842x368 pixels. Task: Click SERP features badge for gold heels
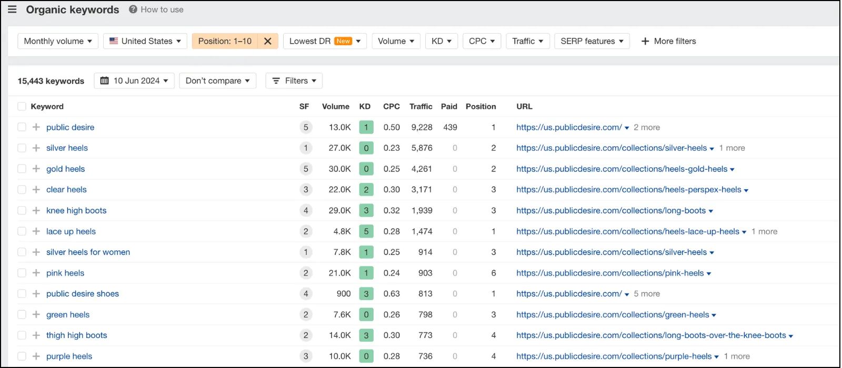click(x=306, y=169)
